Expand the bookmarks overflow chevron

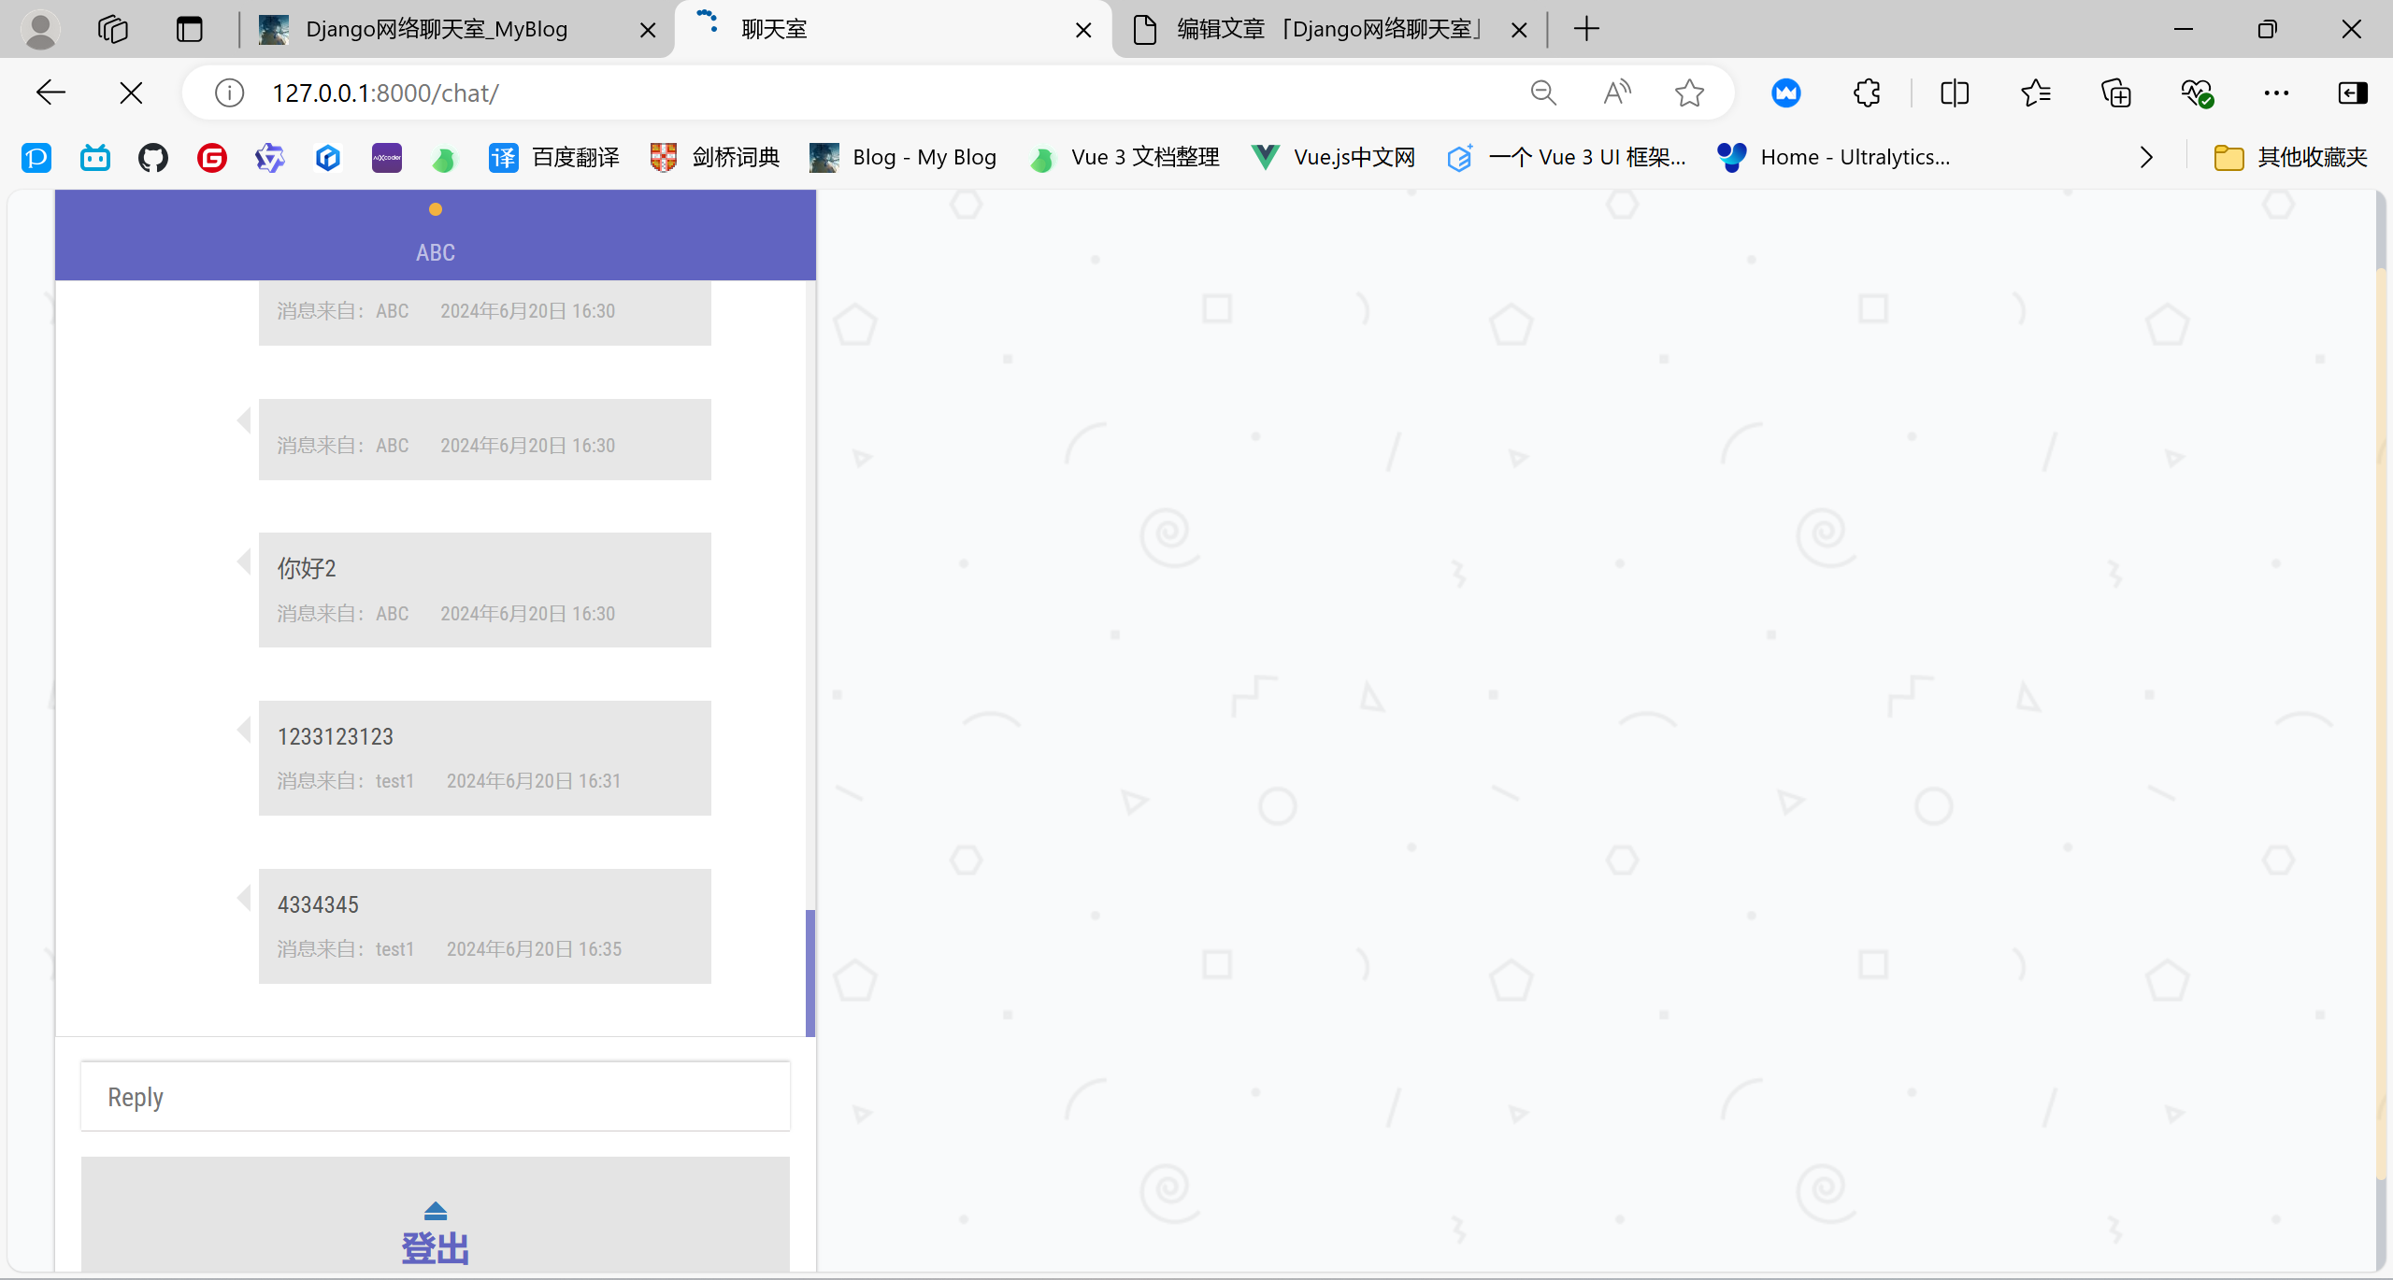(2146, 157)
